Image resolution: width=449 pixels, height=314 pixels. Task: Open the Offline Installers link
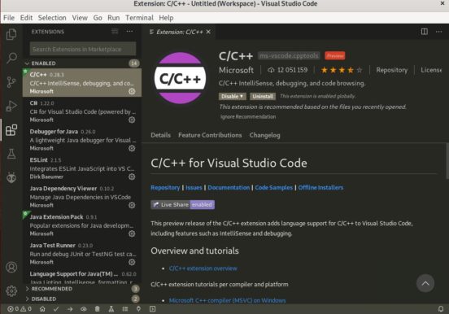[320, 188]
